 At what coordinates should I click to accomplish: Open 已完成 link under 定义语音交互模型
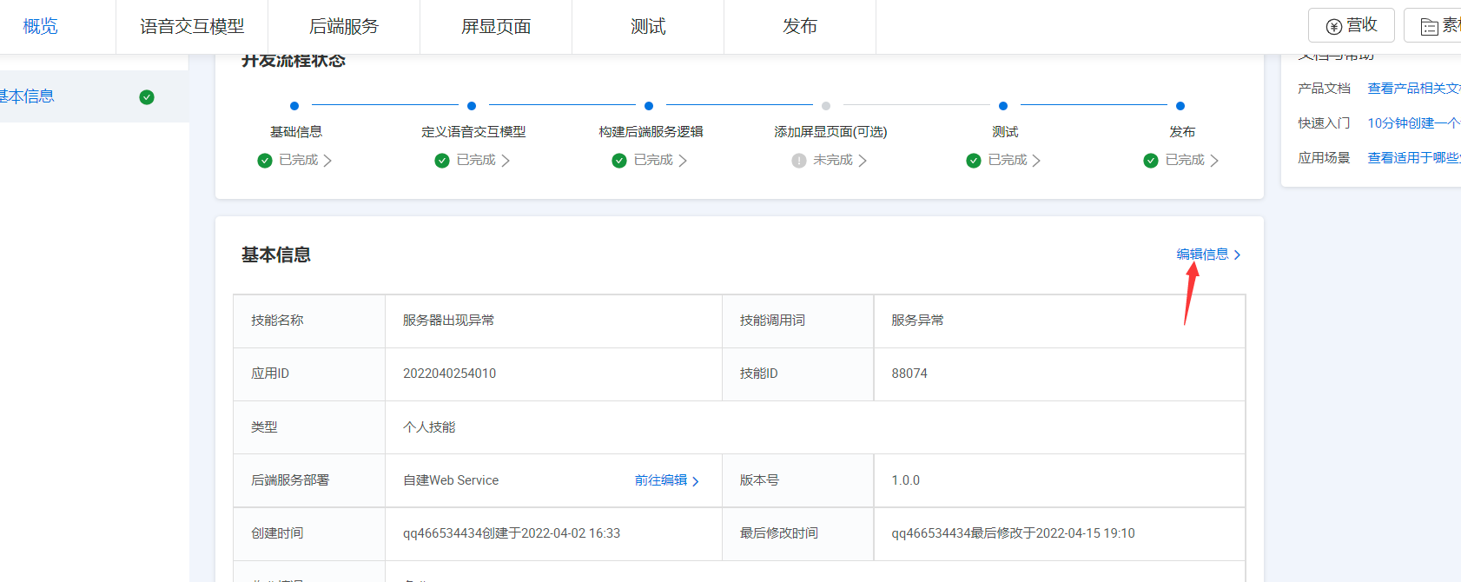point(476,160)
